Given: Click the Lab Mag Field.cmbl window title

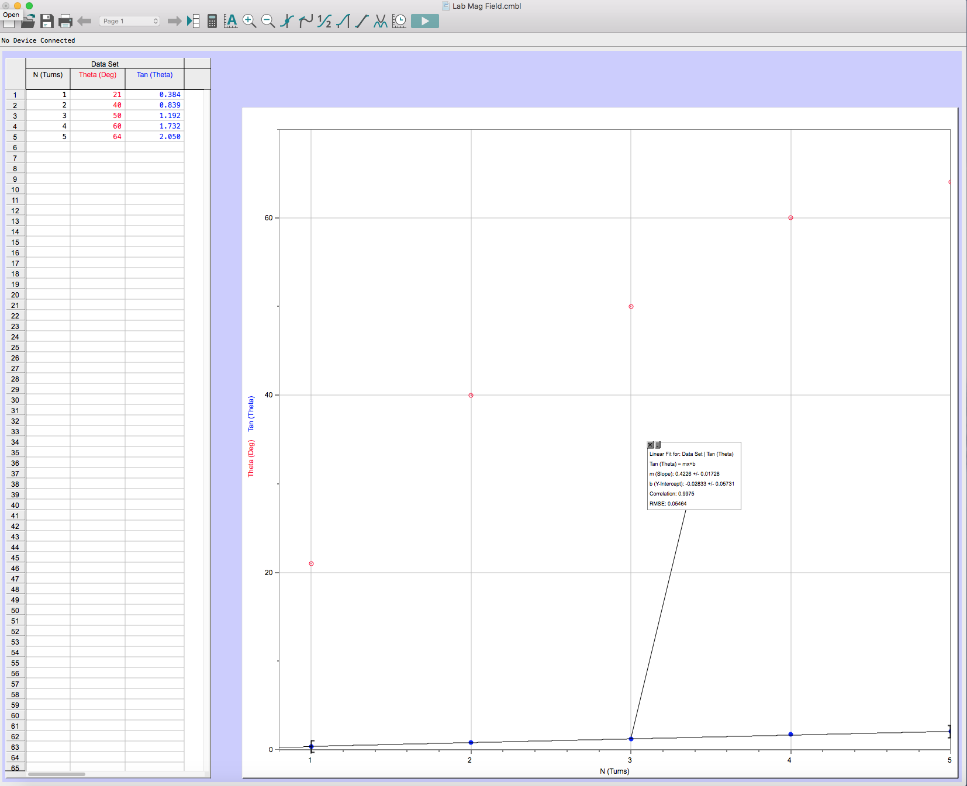Looking at the screenshot, I should (486, 6).
